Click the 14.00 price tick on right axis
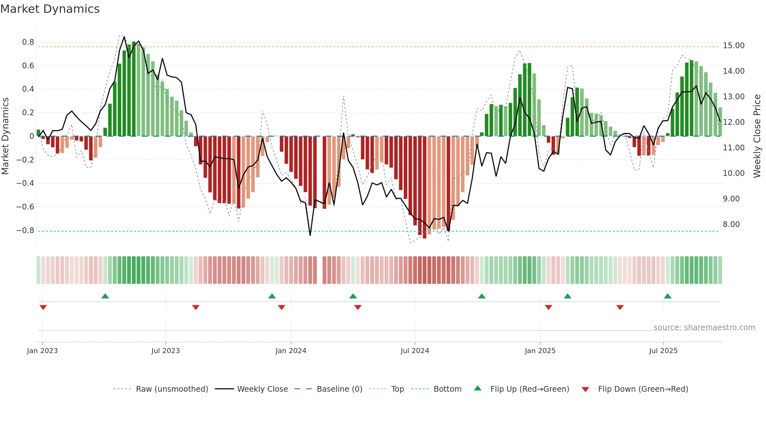Image resolution: width=766 pixels, height=431 pixels. coord(734,71)
